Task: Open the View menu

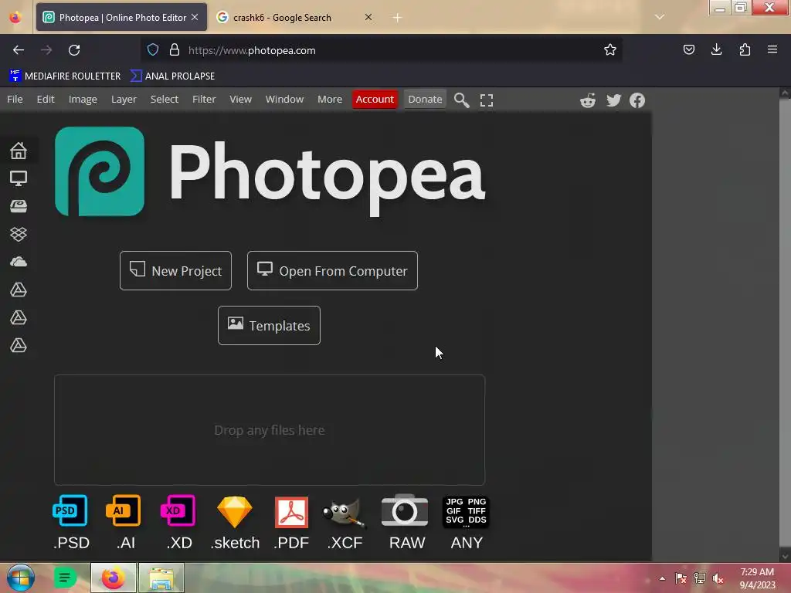Action: 241,100
